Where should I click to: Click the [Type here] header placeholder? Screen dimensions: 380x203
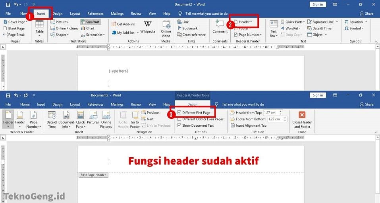(x=118, y=71)
